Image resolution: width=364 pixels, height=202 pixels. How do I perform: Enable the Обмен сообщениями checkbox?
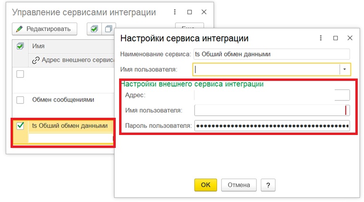20,100
